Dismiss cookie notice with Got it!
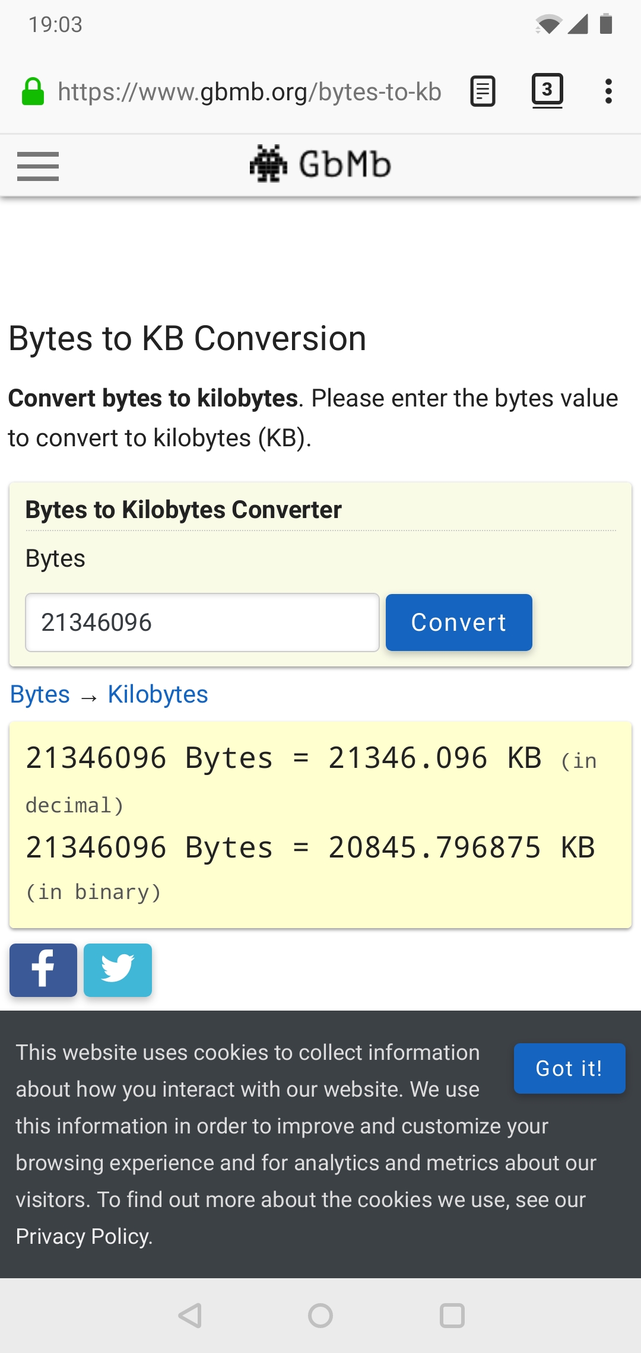 (x=568, y=1068)
